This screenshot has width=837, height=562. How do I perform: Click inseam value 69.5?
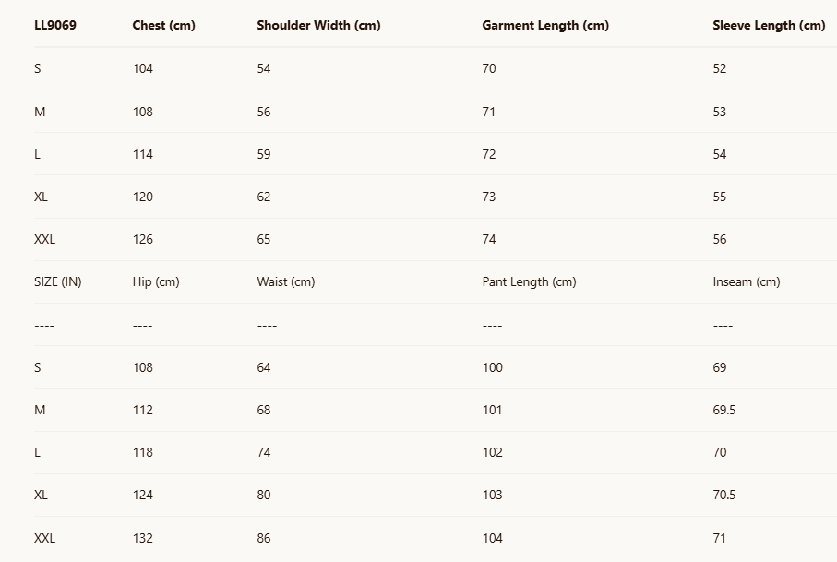tap(724, 411)
